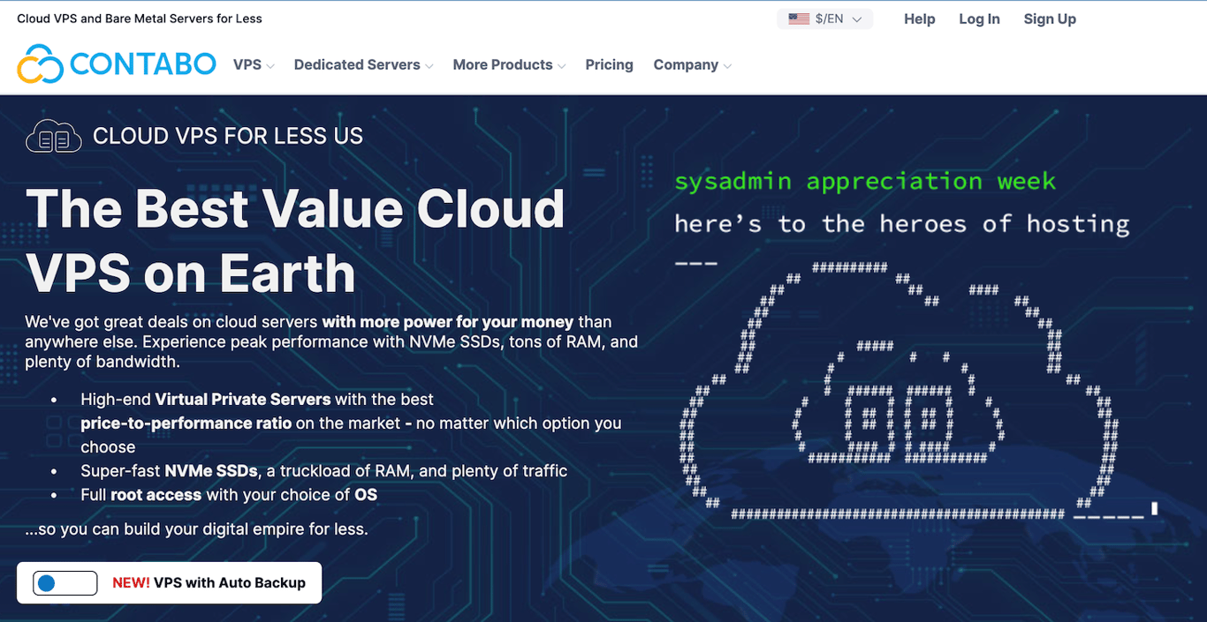The width and height of the screenshot is (1207, 622).
Task: Open the More Products menu
Action: [x=503, y=64]
